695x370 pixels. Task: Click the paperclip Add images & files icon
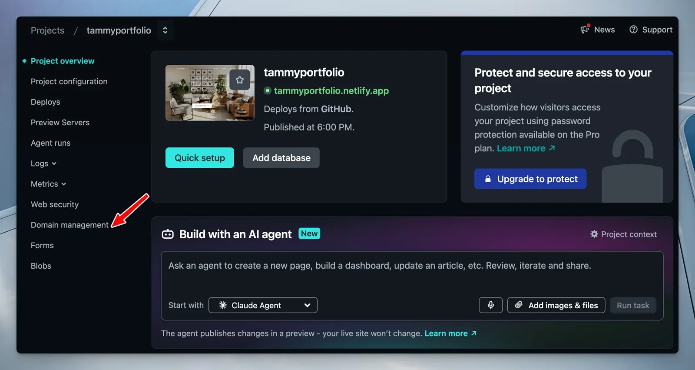[519, 305]
